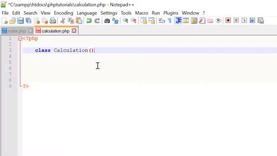Open the Function List icon
277x156 pixels.
click(202, 21)
